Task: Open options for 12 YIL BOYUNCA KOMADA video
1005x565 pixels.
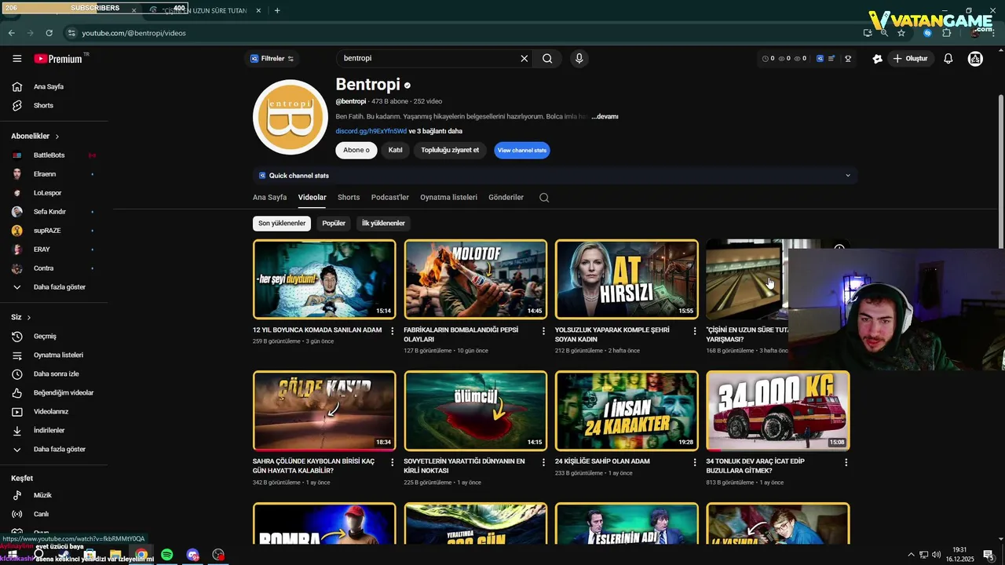Action: (393, 331)
